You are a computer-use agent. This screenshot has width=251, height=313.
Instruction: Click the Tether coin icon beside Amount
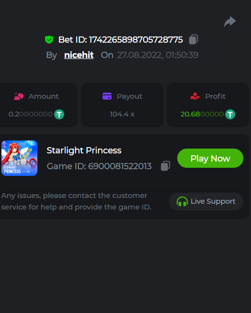click(59, 115)
